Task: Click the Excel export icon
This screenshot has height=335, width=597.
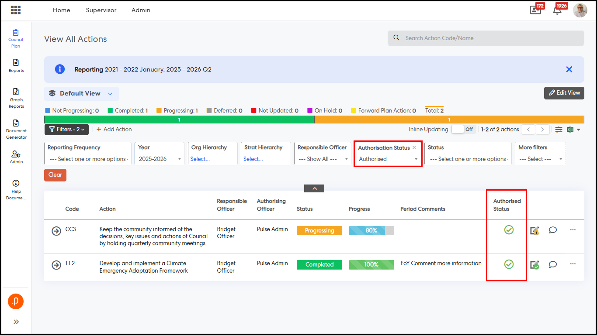Action: pyautogui.click(x=570, y=130)
